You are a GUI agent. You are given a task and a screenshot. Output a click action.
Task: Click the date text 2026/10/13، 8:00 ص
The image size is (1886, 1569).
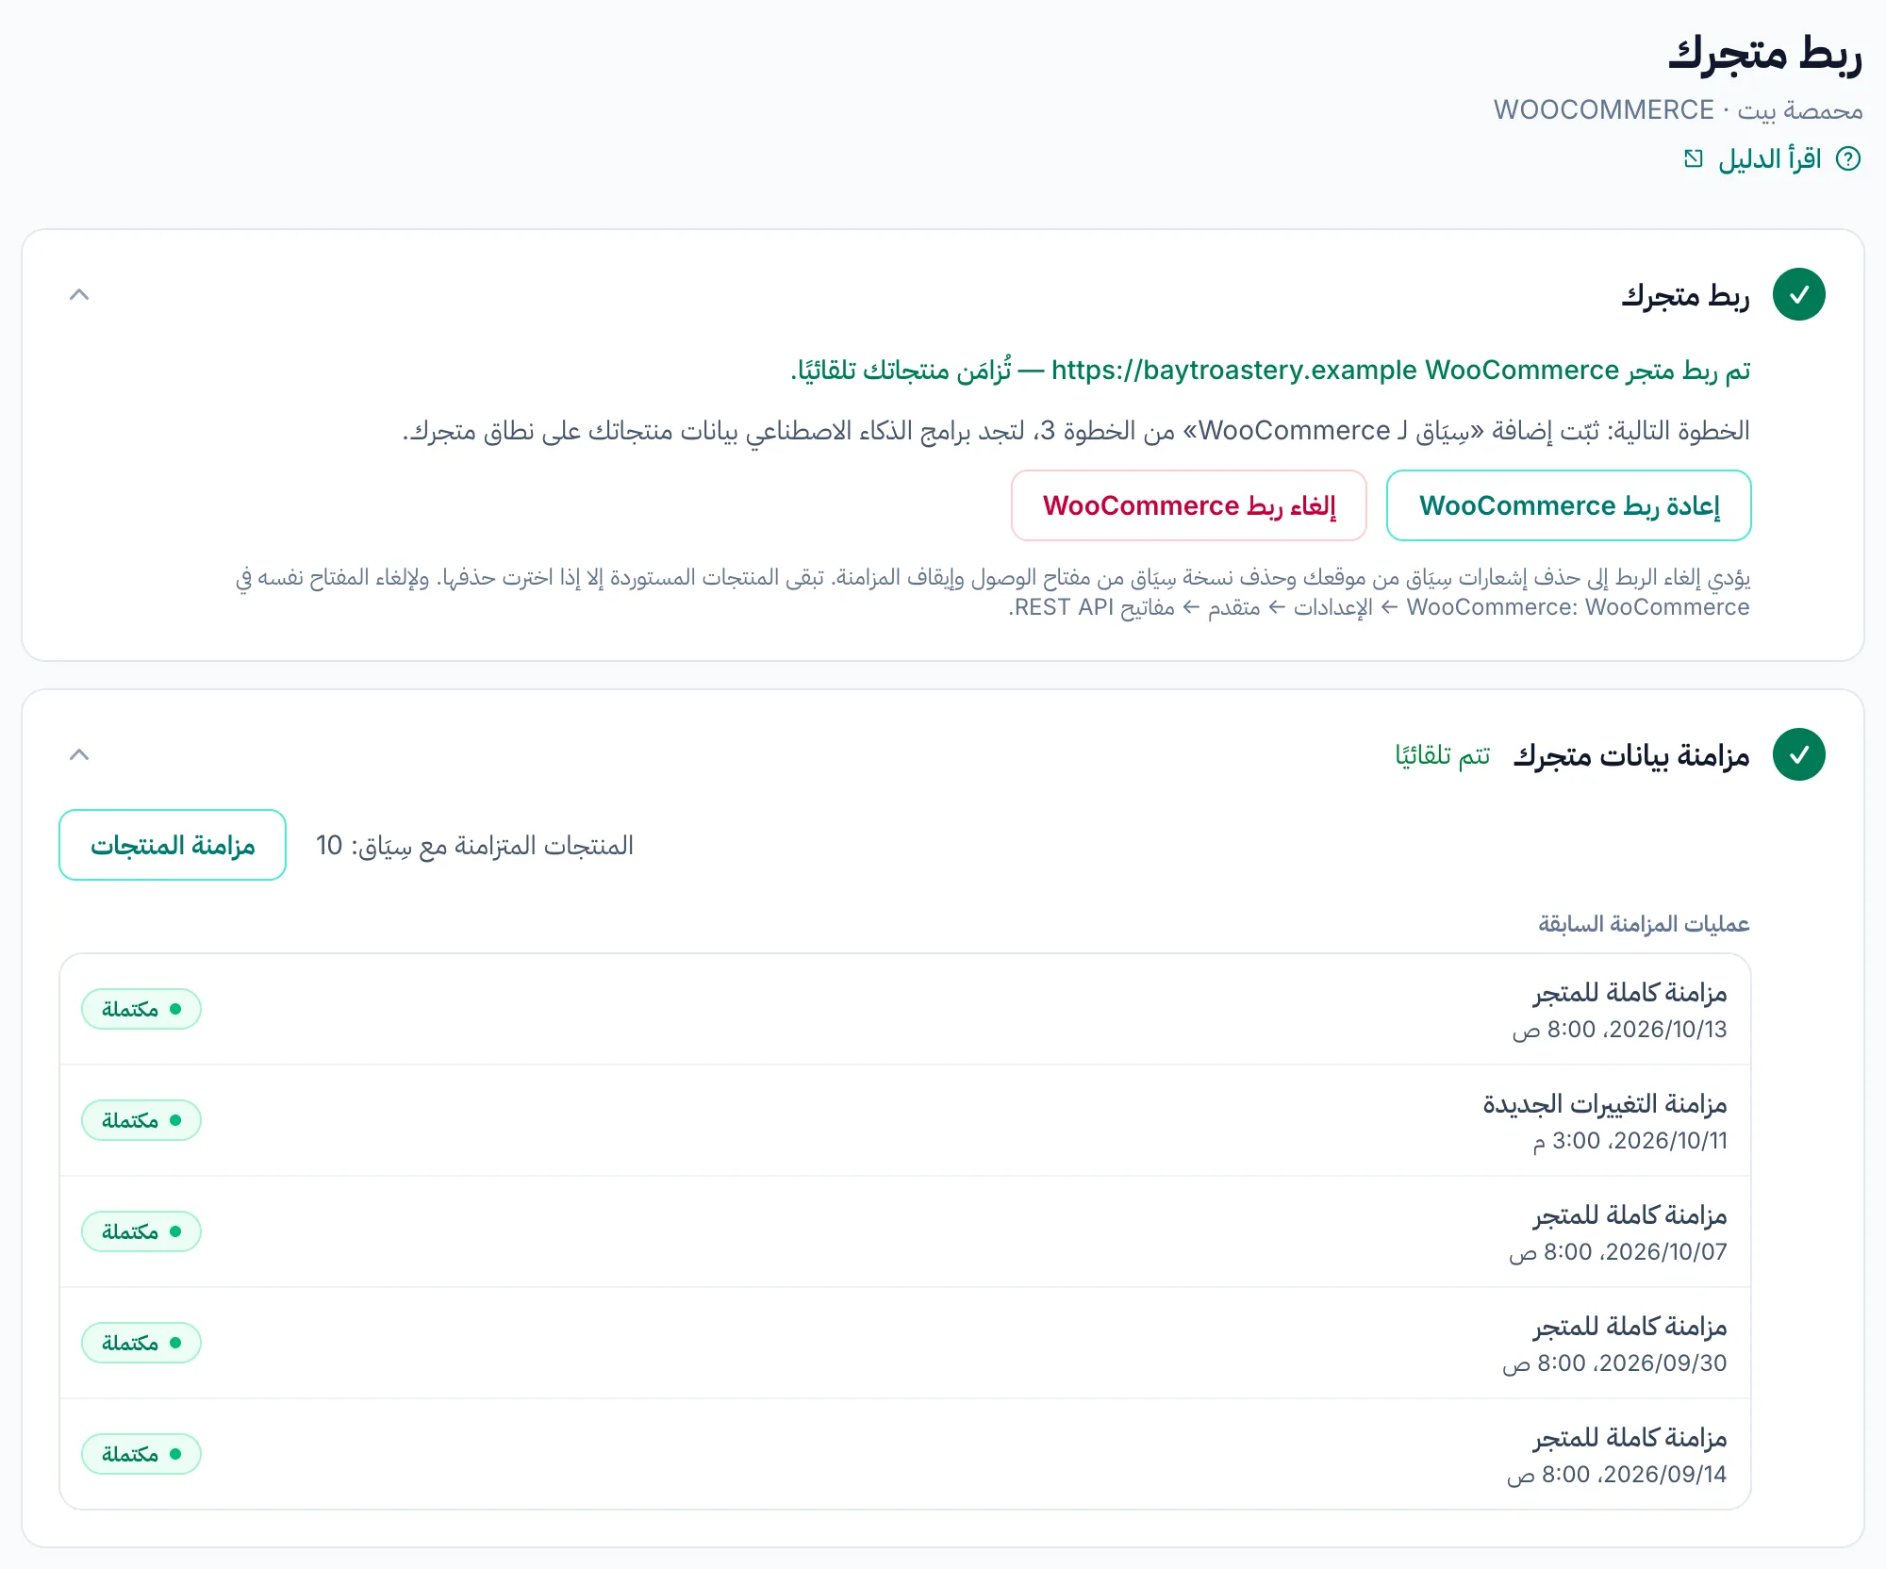1620,1030
